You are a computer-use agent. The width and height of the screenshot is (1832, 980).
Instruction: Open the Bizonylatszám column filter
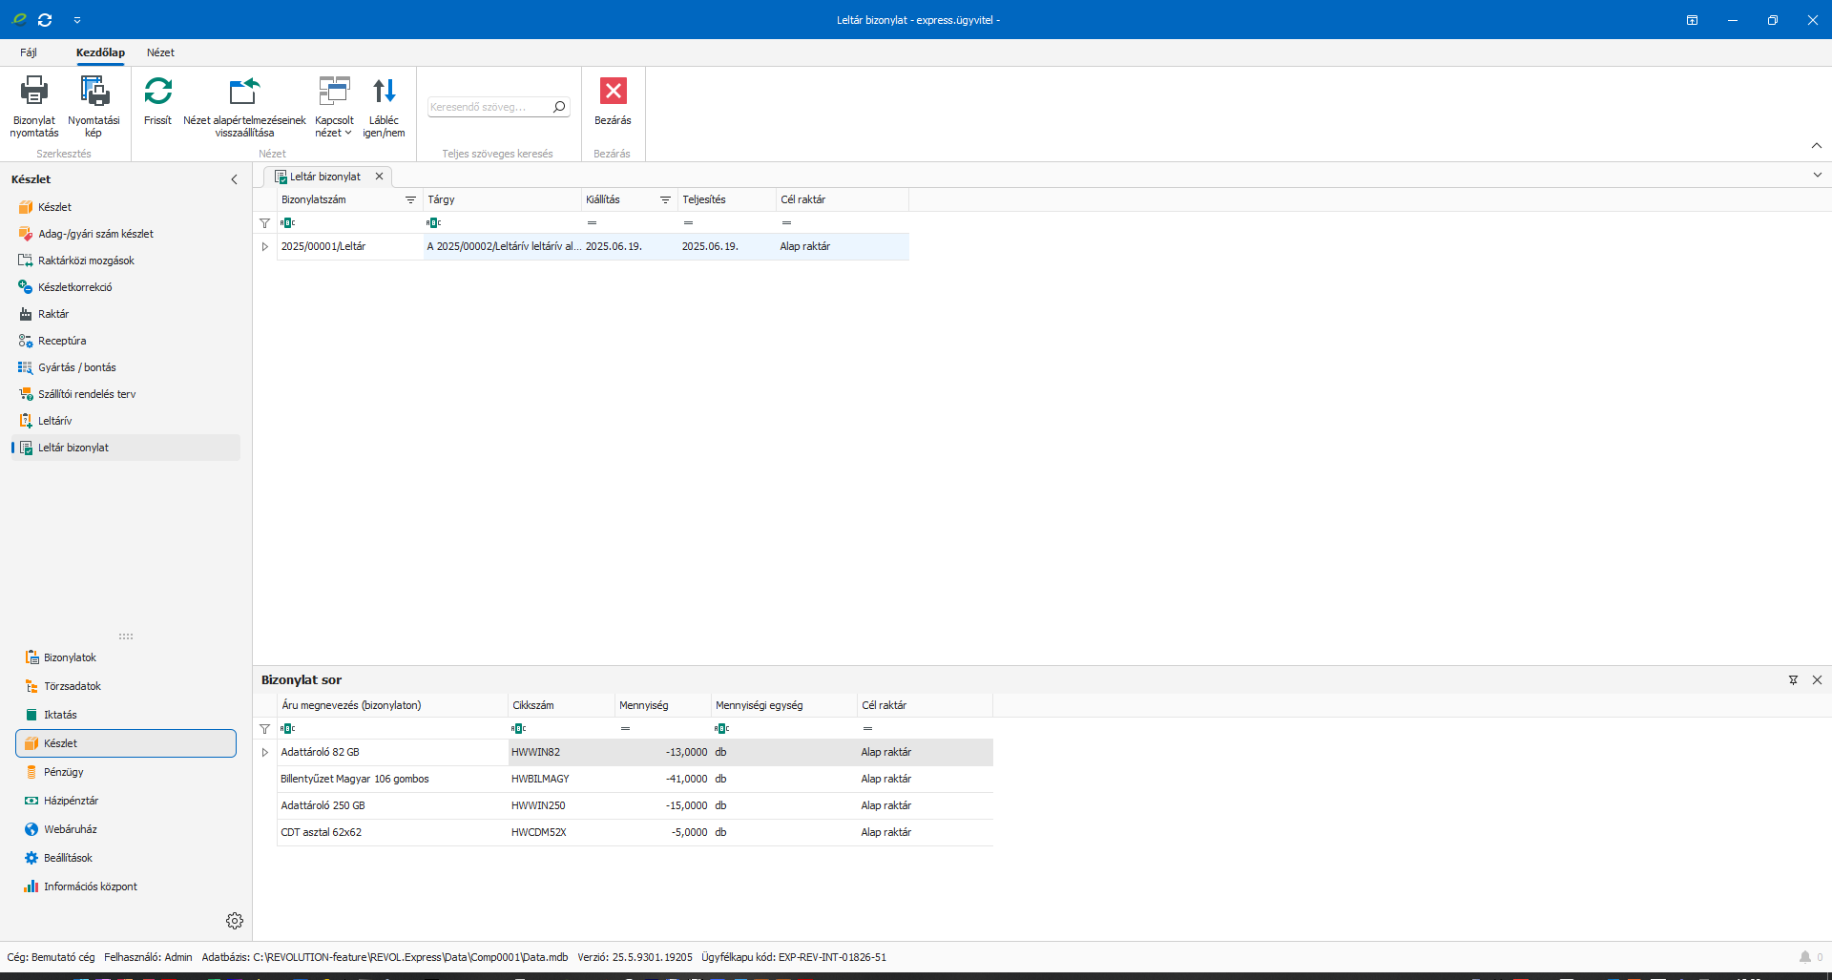410,200
